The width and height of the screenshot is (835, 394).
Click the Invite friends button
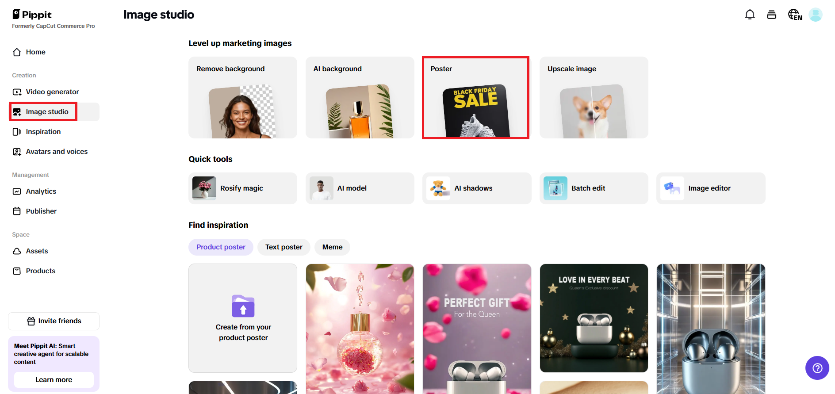coord(54,321)
